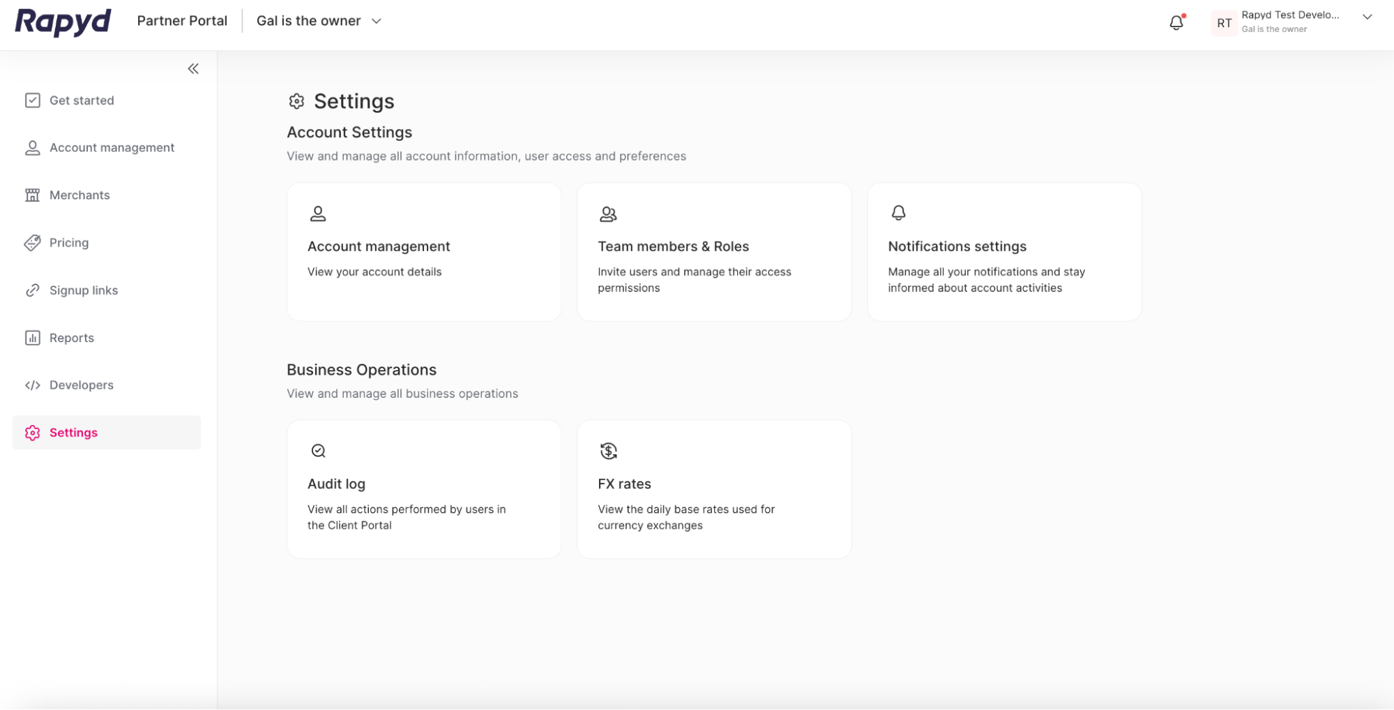Click the Account management person icon in sidebar

pyautogui.click(x=32, y=147)
